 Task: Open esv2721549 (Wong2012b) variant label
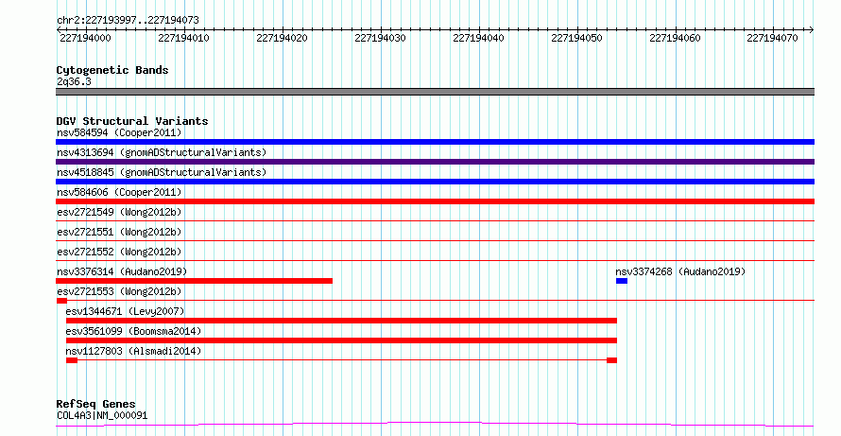point(119,212)
